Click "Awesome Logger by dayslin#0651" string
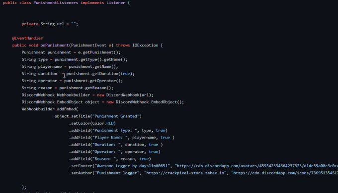The width and height of the screenshot is (338, 193). tap(132, 166)
